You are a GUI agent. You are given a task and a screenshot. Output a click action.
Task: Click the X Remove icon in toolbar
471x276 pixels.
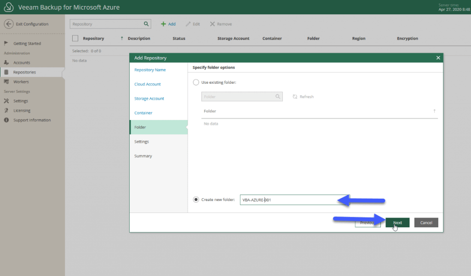point(213,24)
